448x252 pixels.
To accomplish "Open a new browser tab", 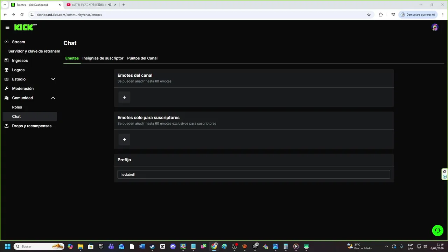I will pos(124,5).
